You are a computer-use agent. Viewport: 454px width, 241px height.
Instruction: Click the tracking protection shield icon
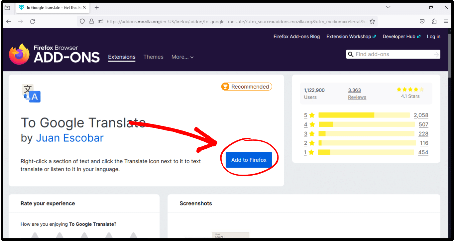coord(82,21)
